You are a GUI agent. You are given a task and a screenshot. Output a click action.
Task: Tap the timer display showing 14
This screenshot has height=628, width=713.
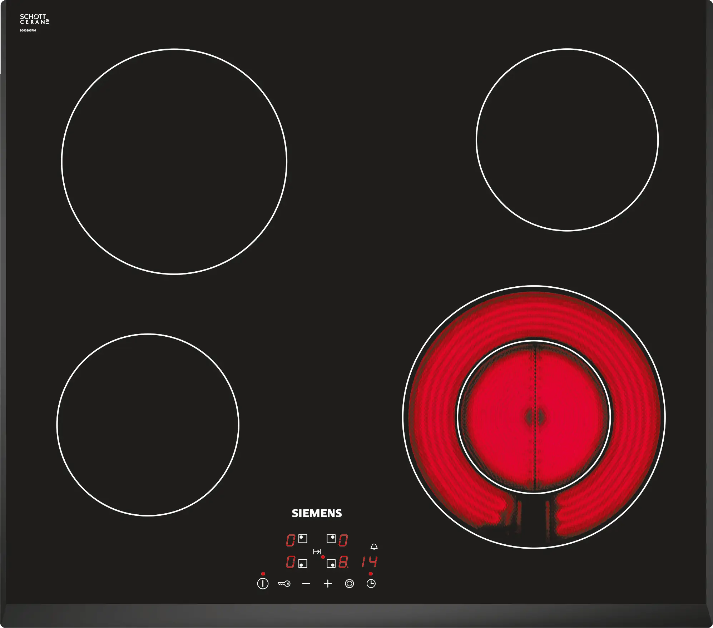click(x=370, y=562)
